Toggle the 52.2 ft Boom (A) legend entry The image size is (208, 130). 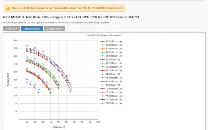point(111,63)
